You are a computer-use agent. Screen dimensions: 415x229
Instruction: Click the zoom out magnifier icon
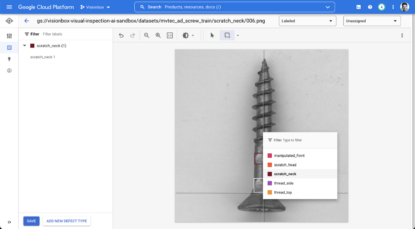click(x=147, y=36)
